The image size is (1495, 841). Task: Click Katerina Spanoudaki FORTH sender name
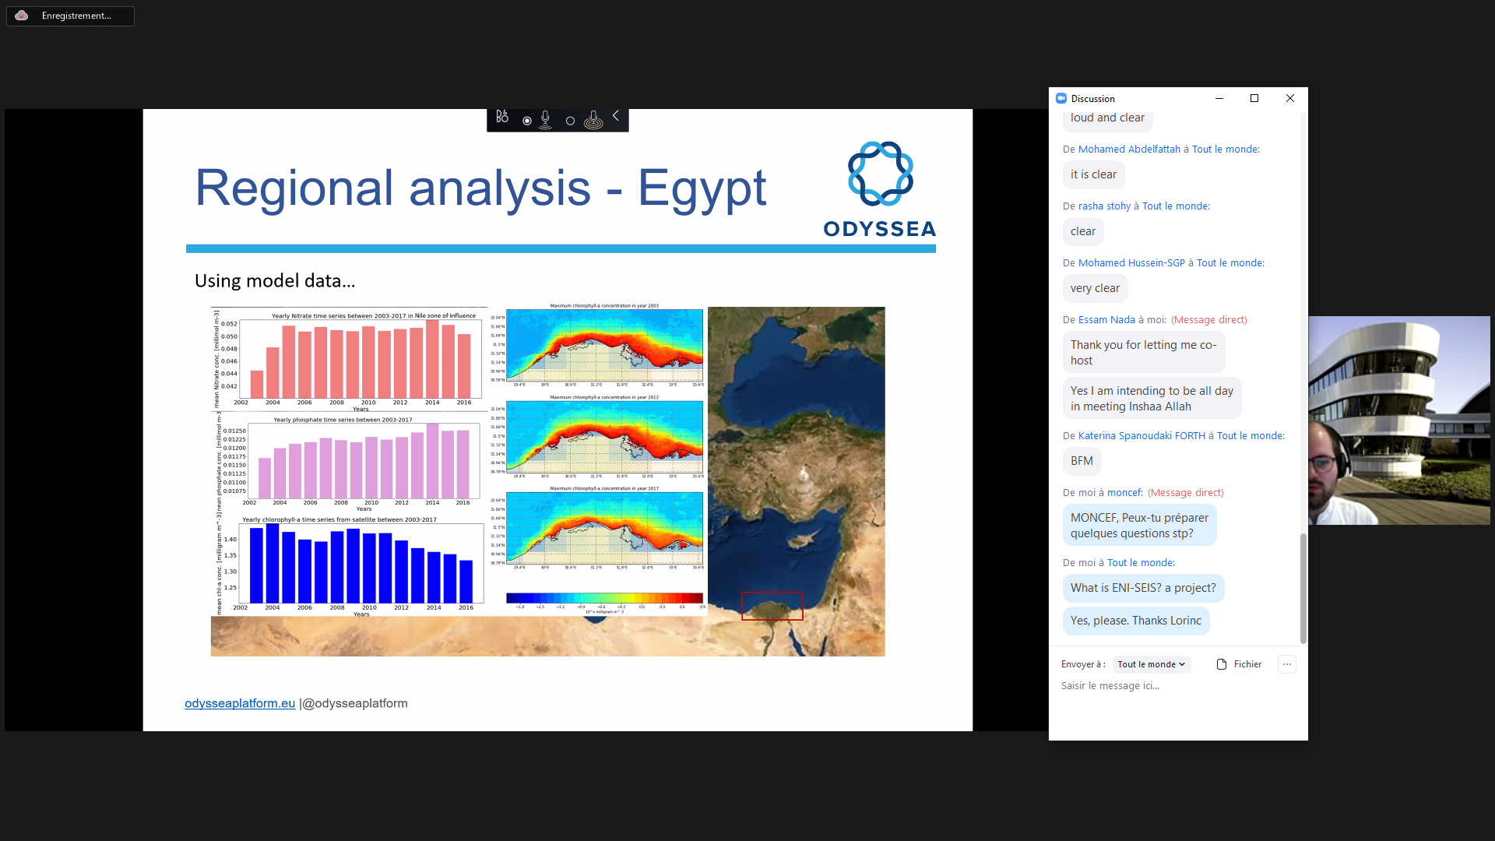click(1141, 436)
